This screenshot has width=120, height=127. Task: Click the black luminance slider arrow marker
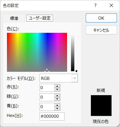[76, 71]
